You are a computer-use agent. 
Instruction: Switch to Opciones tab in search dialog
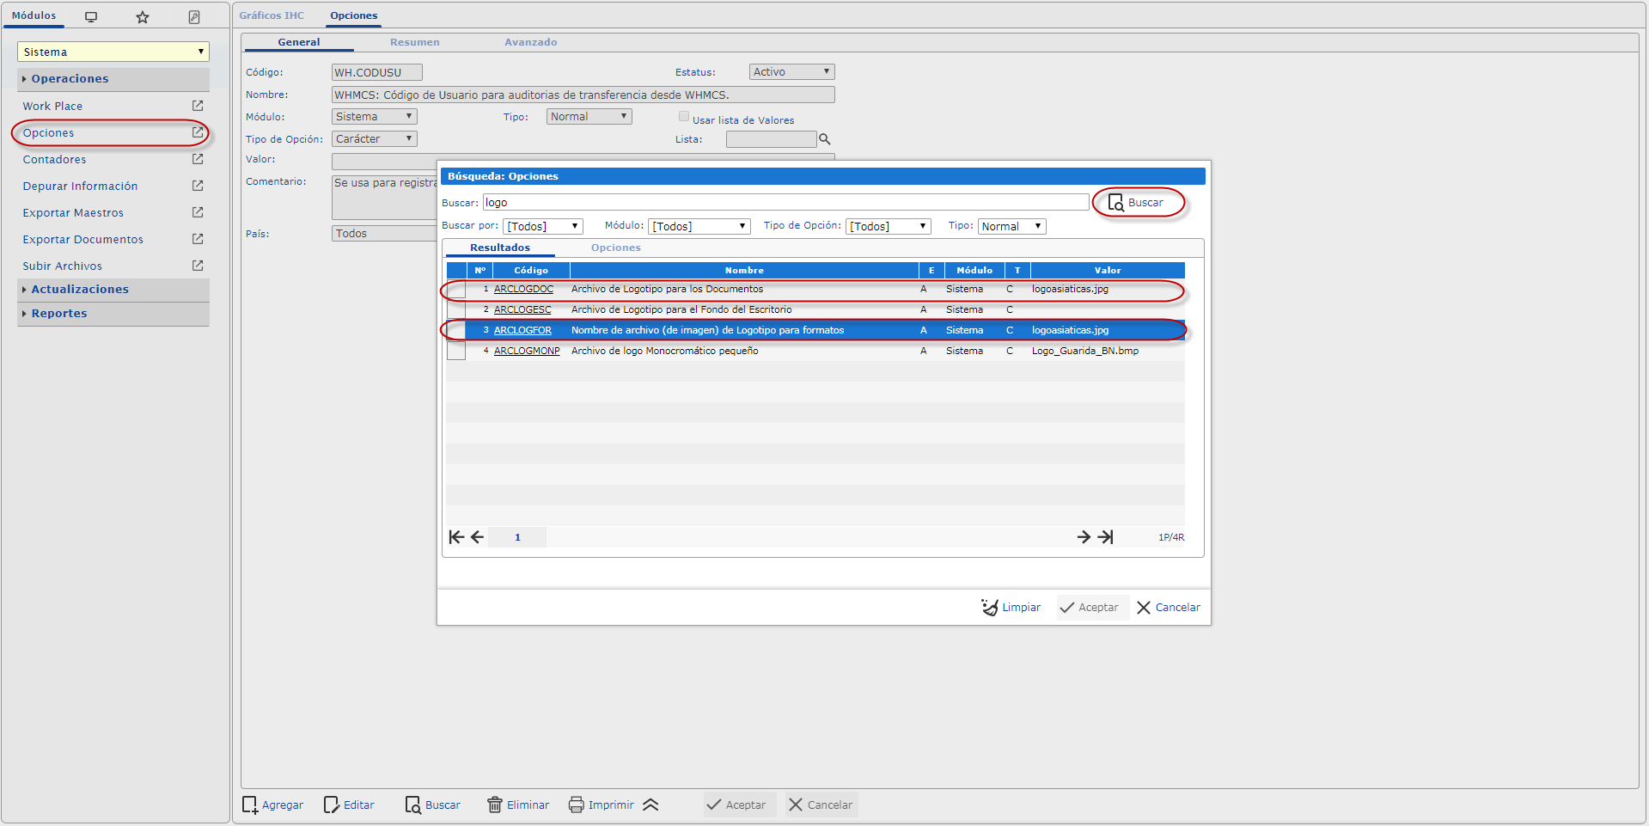[615, 248]
